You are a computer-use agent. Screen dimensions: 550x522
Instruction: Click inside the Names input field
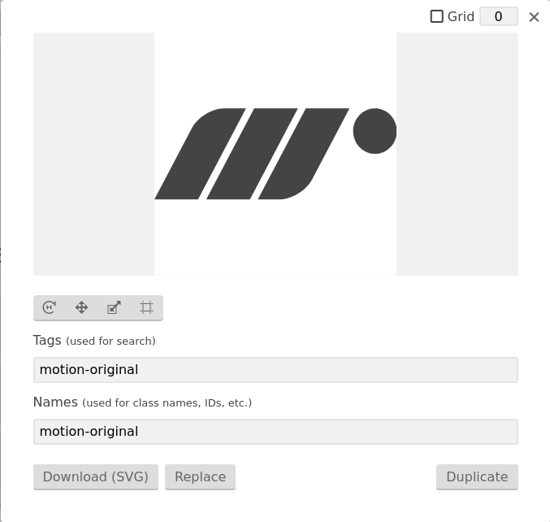pos(275,432)
